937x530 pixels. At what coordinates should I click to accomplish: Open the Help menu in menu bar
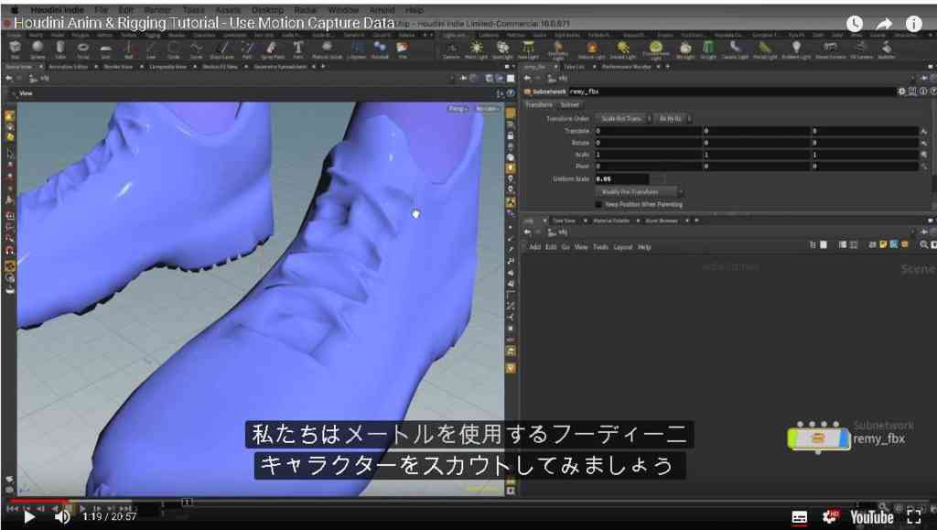(415, 10)
